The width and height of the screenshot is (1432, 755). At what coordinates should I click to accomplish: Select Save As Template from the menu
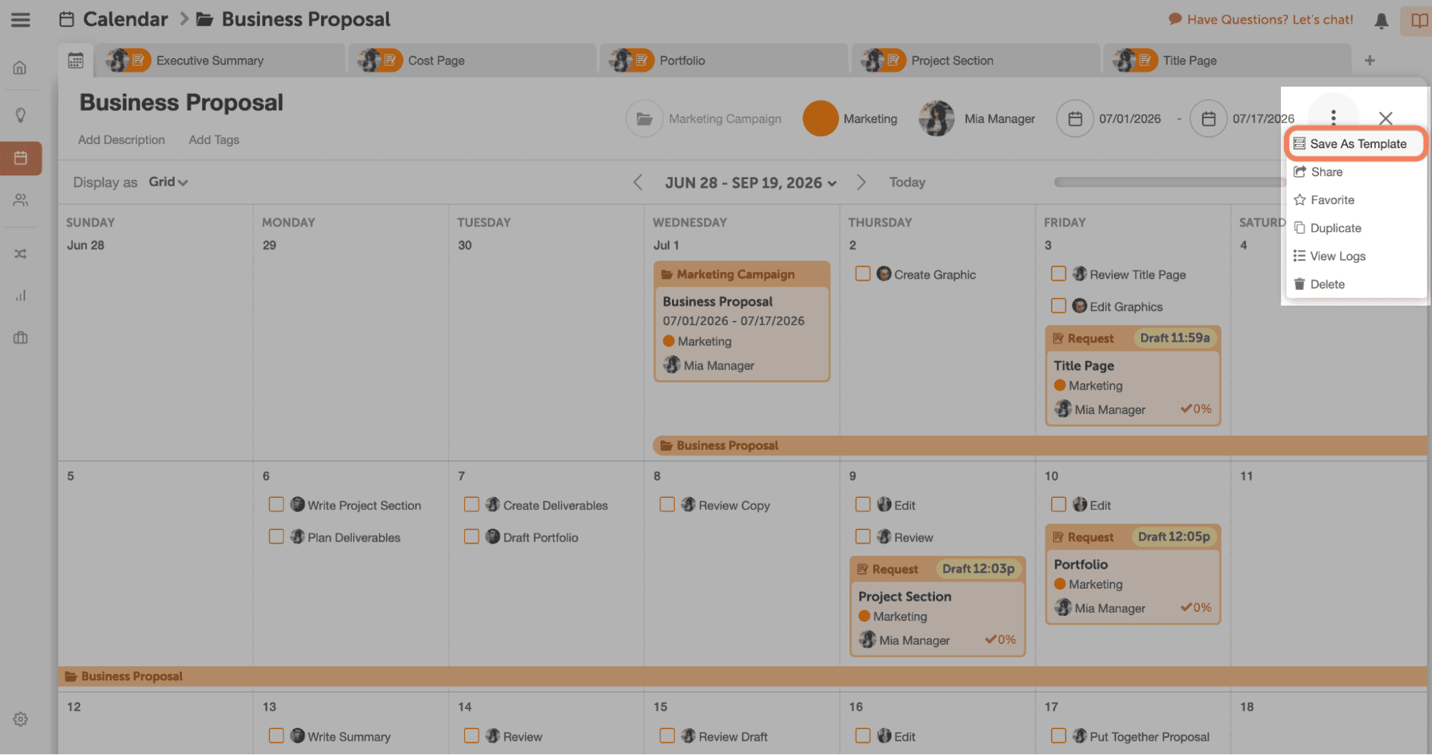1356,143
